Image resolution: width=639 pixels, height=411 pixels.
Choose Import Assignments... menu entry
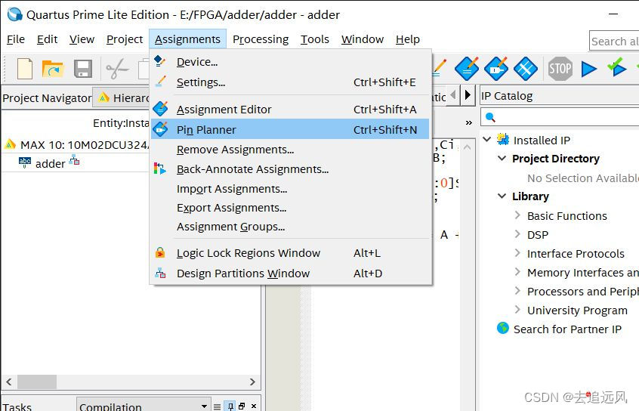coord(291,189)
